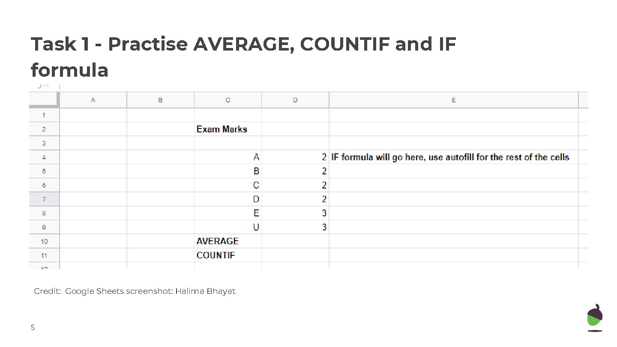Select the AVERAGE label cell

click(218, 241)
